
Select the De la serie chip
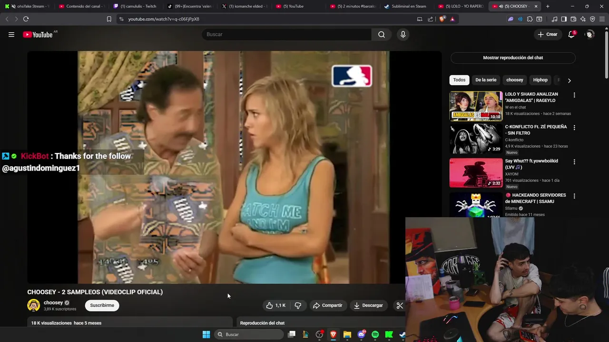click(486, 80)
